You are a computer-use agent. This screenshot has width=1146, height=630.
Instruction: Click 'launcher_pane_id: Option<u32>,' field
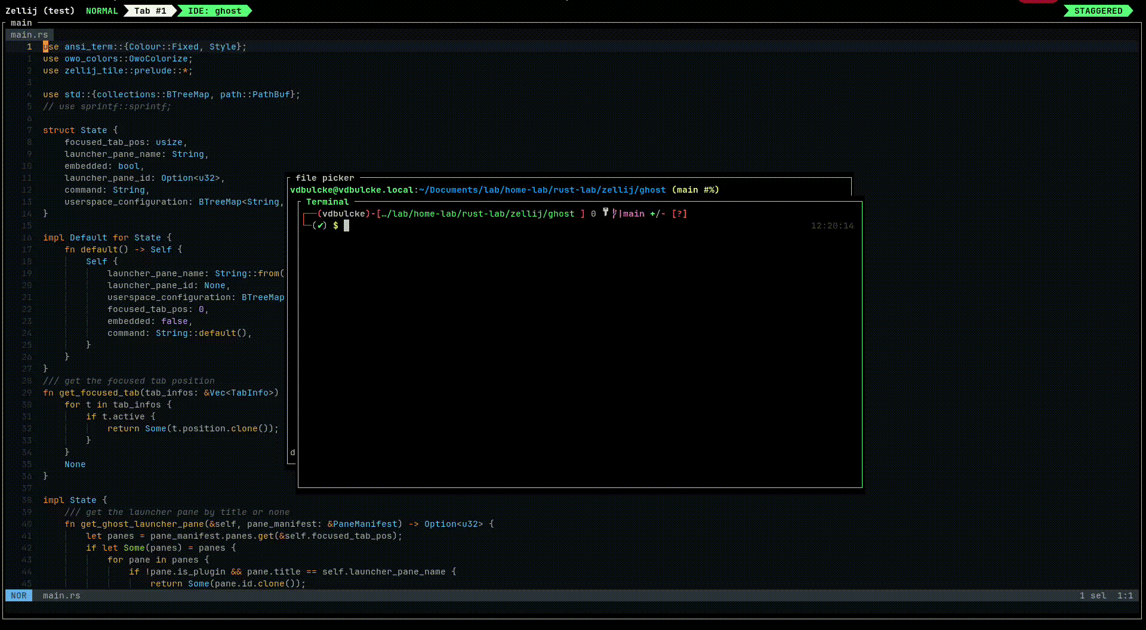click(x=144, y=178)
